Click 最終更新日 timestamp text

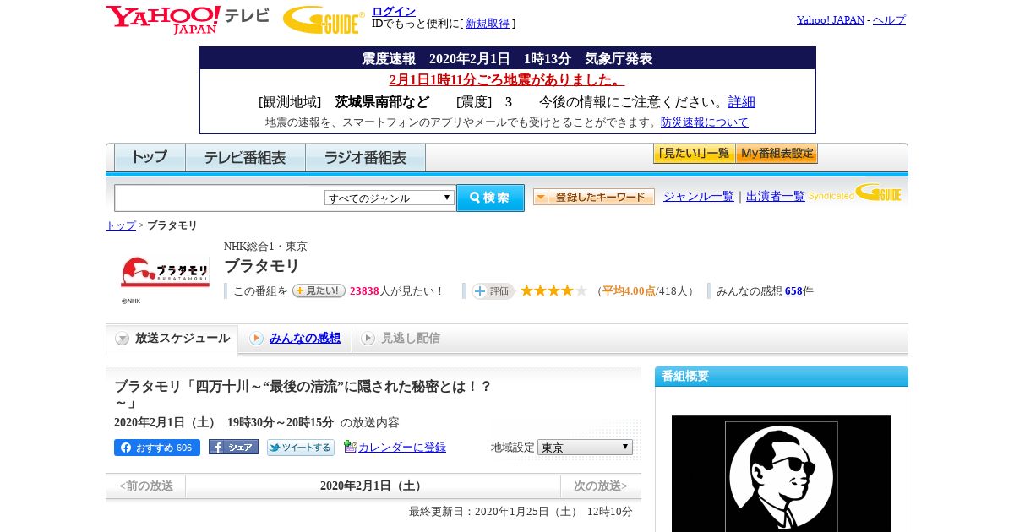click(521, 512)
